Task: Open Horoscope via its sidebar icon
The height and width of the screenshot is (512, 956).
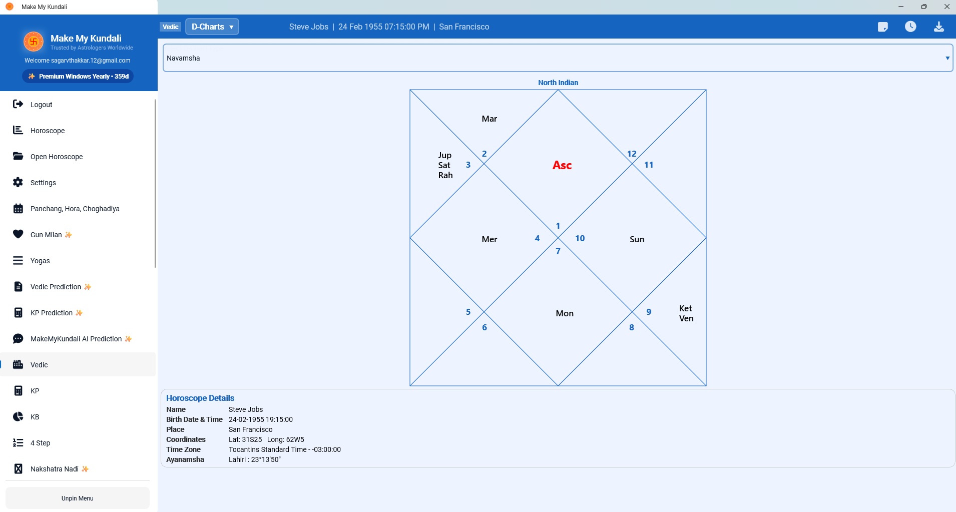Action: pyautogui.click(x=18, y=130)
